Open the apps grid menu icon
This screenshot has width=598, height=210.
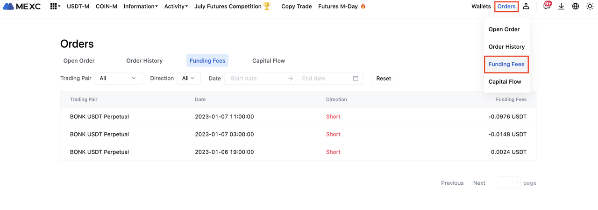pos(54,7)
